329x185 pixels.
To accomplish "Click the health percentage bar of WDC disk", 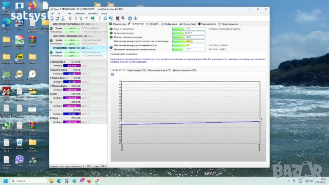I will pyautogui.click(x=72, y=28).
